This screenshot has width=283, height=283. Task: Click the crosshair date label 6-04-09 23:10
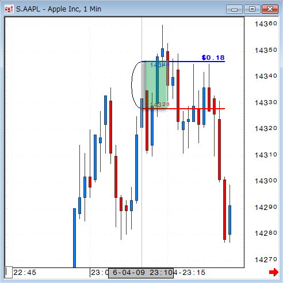(141, 273)
